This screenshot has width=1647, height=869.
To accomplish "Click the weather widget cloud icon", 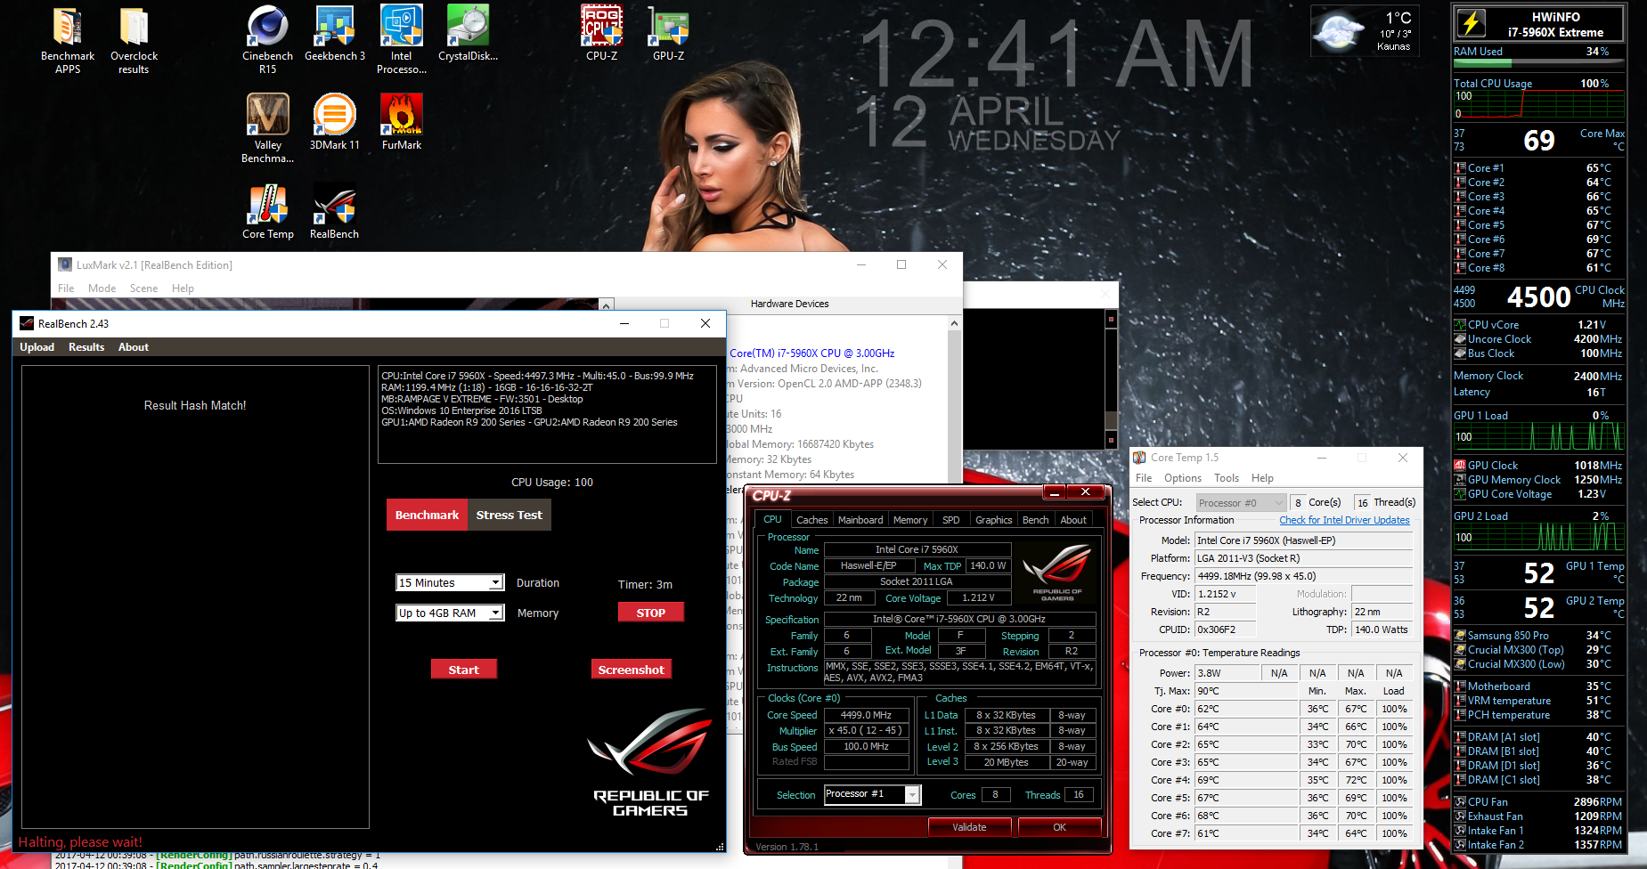I will pyautogui.click(x=1338, y=30).
